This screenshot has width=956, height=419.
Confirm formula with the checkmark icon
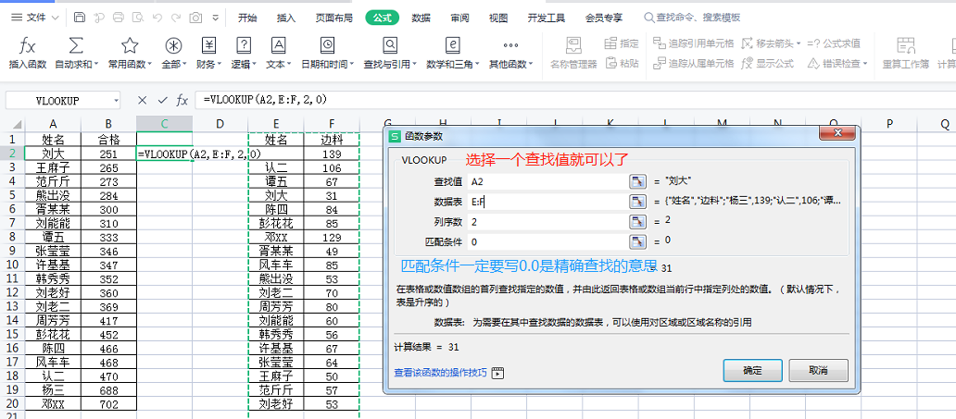click(162, 101)
